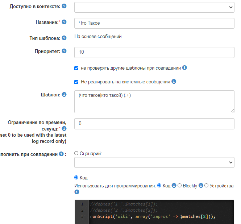Click info icon after Не реагировать на системные сообщения
Image resolution: width=241 pixels, height=224 pixels.
(x=174, y=82)
